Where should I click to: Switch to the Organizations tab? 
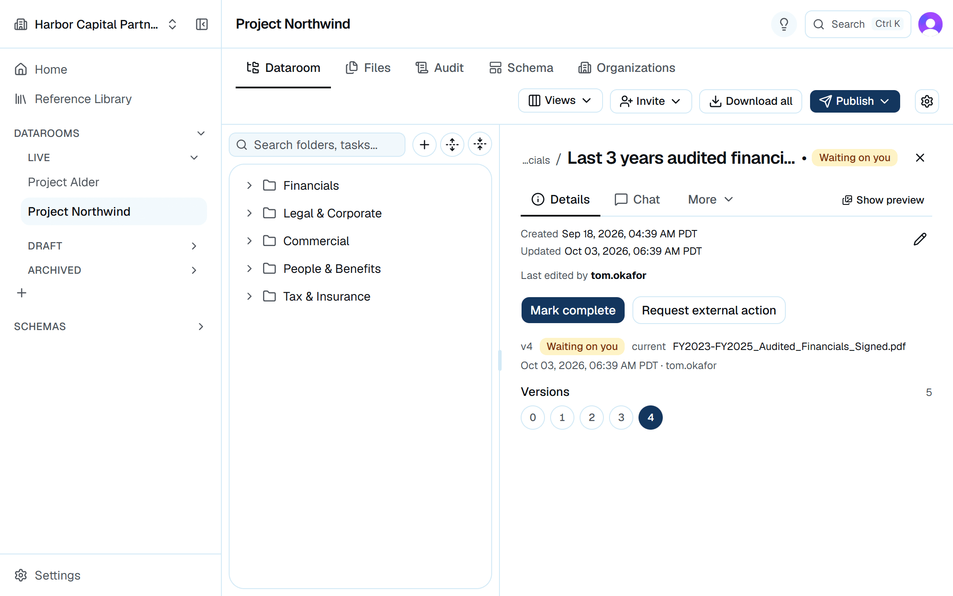point(626,68)
